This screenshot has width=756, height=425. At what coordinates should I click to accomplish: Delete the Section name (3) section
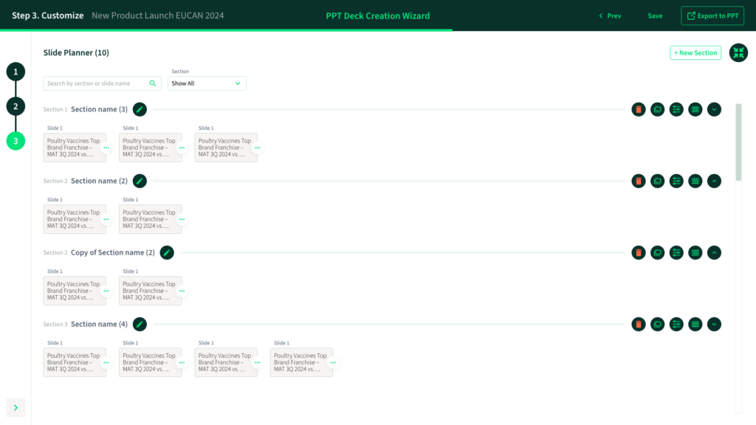tap(639, 109)
